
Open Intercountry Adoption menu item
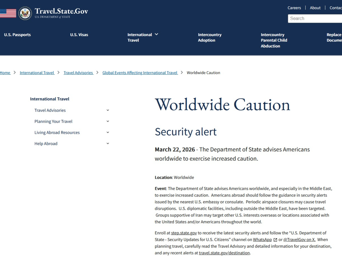coord(209,37)
